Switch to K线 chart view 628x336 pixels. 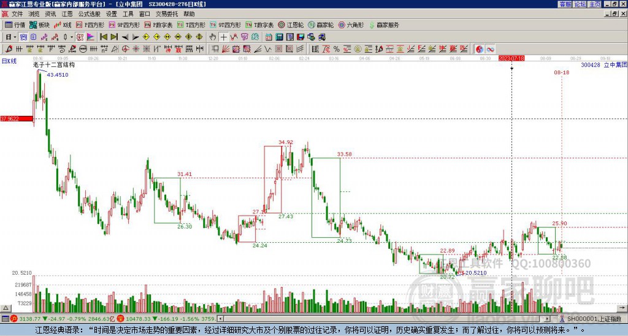[63, 25]
